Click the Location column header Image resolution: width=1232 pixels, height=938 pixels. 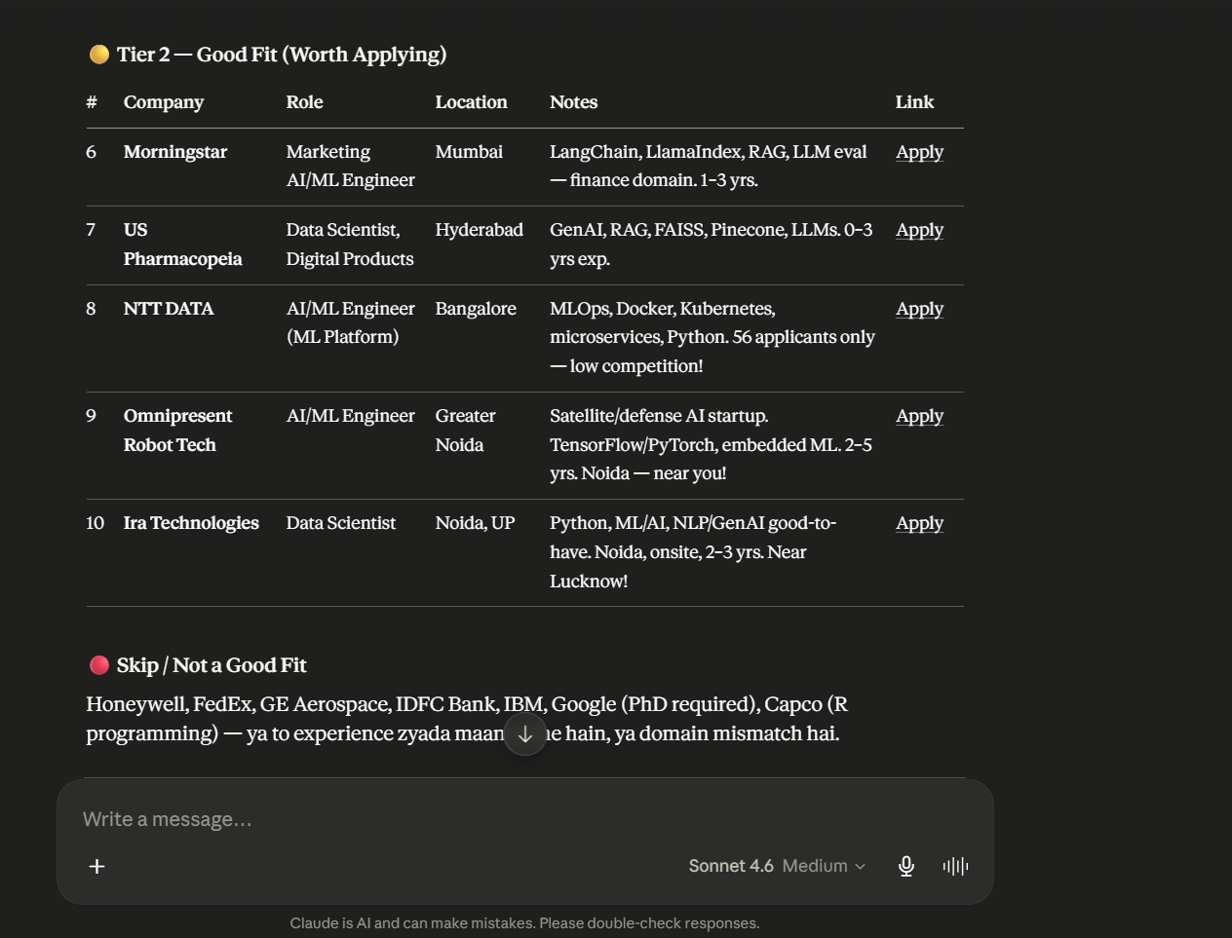click(x=471, y=102)
